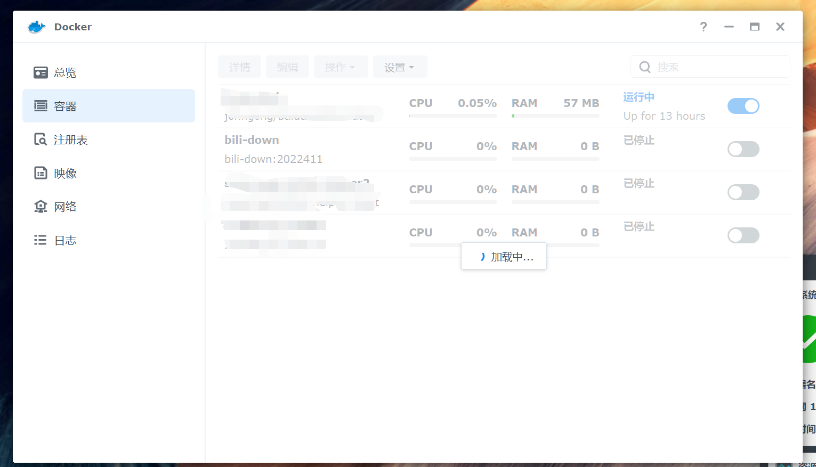Image resolution: width=816 pixels, height=467 pixels.
Task: Click the image name bili-down:2022411
Action: tap(273, 159)
